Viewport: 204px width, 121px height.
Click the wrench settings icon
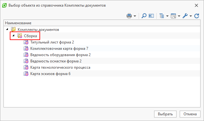coord(185,16)
